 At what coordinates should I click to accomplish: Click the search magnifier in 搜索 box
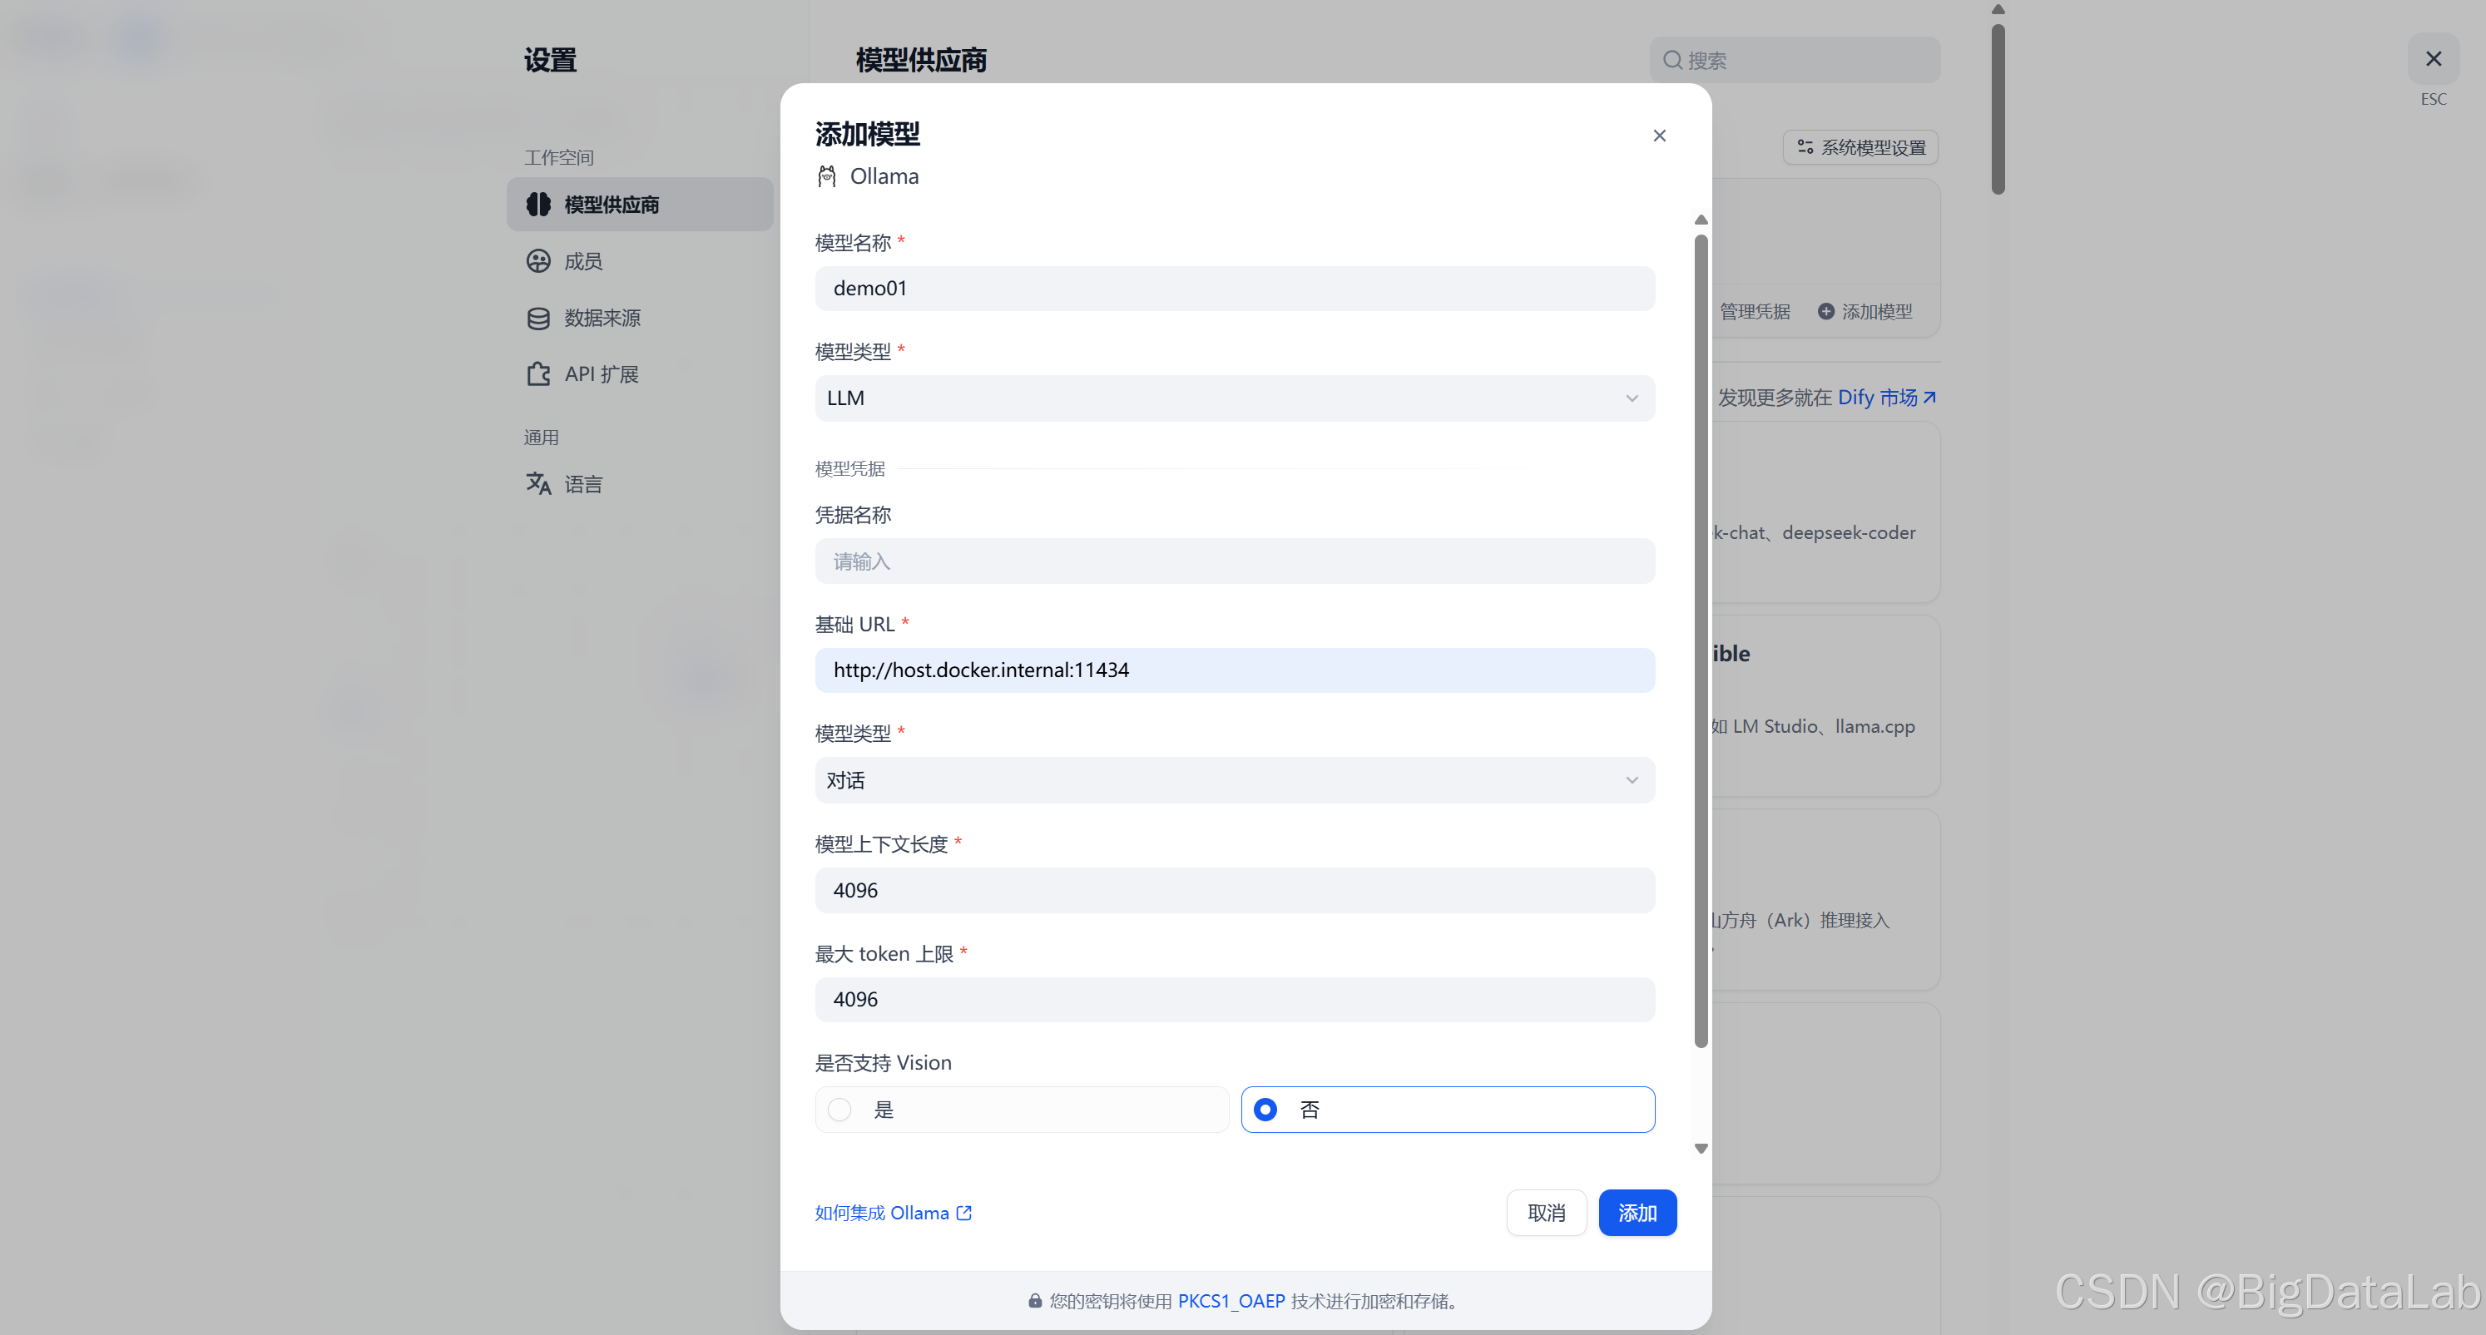pos(1673,60)
